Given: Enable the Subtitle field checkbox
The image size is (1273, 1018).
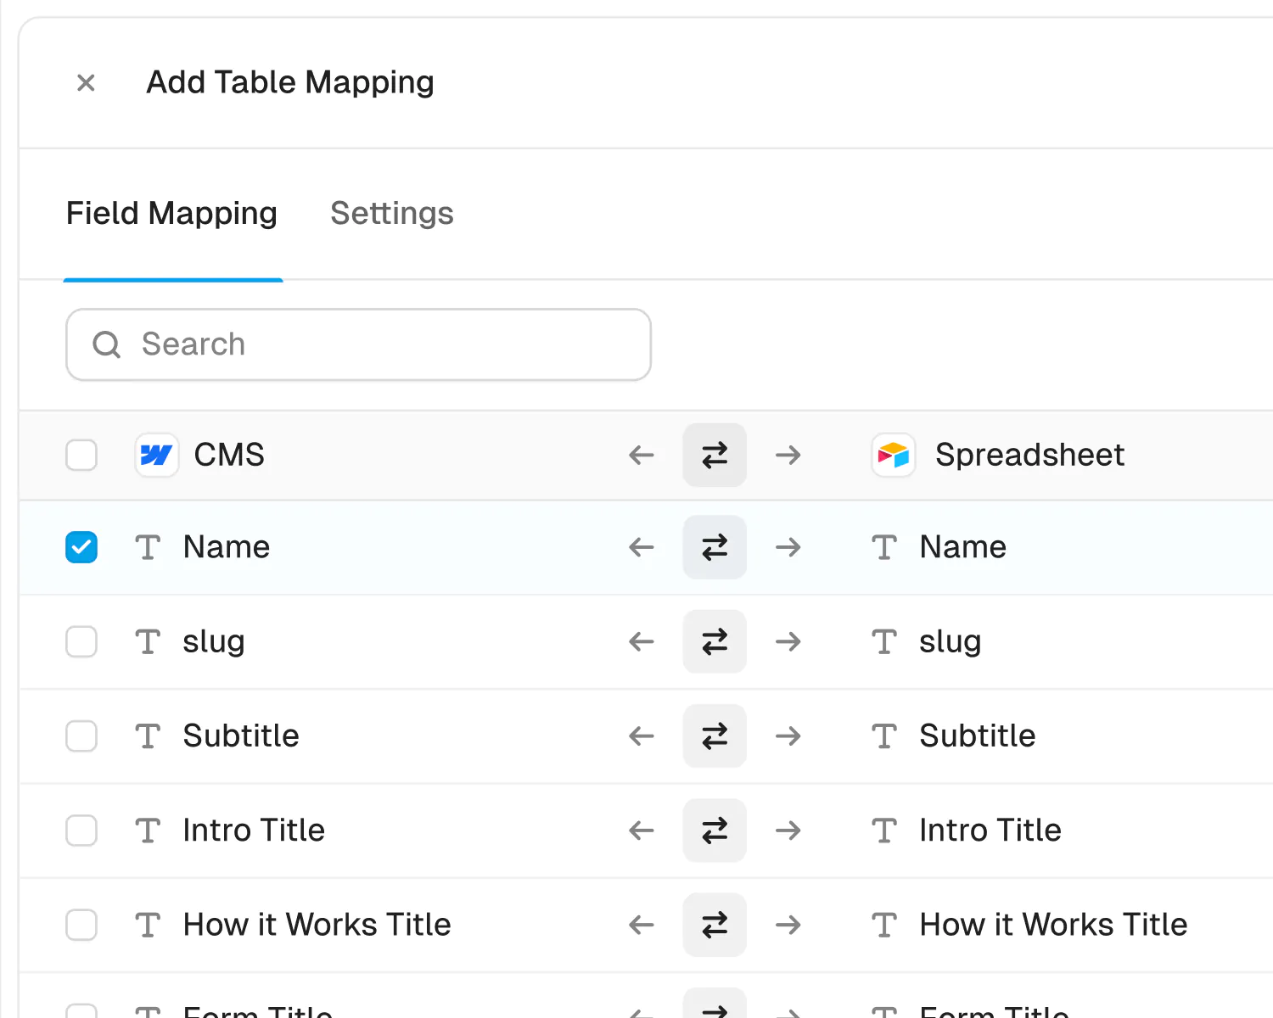Looking at the screenshot, I should coord(81,736).
